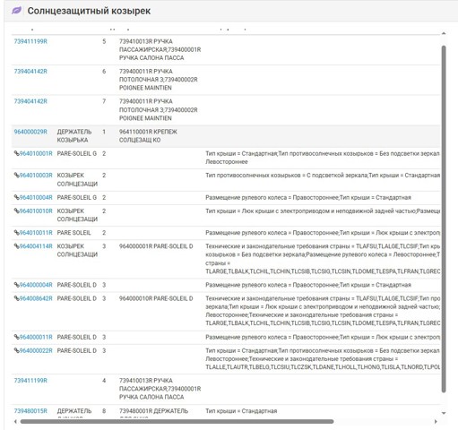Select 'PARE-SOLEIL G' name in 964010004R row
The width and height of the screenshot is (458, 430).
point(77,197)
